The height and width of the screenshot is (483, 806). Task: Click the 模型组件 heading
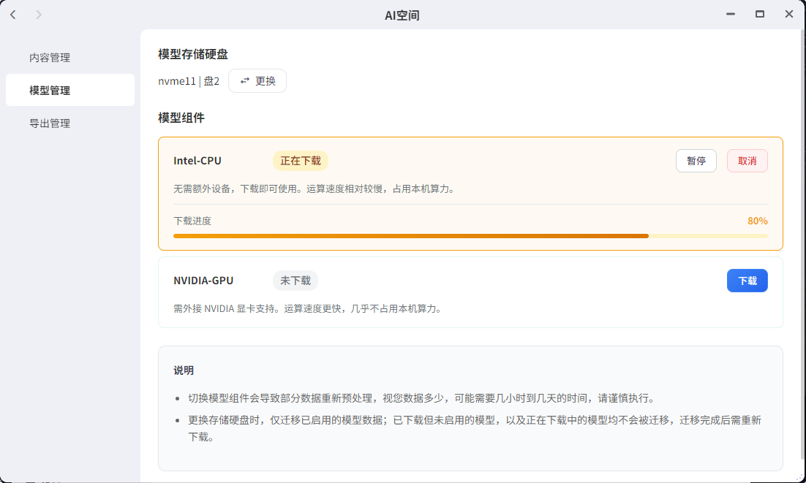tap(181, 118)
